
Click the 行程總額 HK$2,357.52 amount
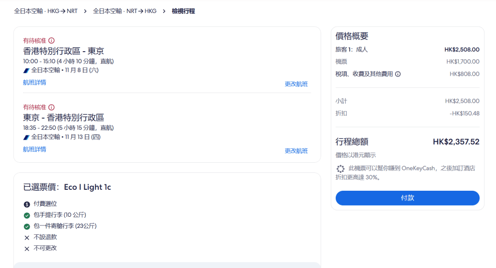[456, 142]
